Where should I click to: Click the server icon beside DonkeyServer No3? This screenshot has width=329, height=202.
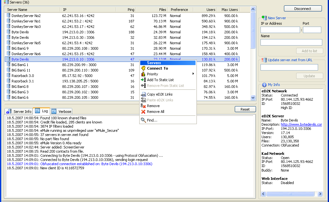pyautogui.click(x=8, y=26)
